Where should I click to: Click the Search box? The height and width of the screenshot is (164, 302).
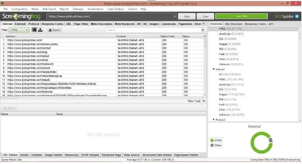[x=153, y=30]
